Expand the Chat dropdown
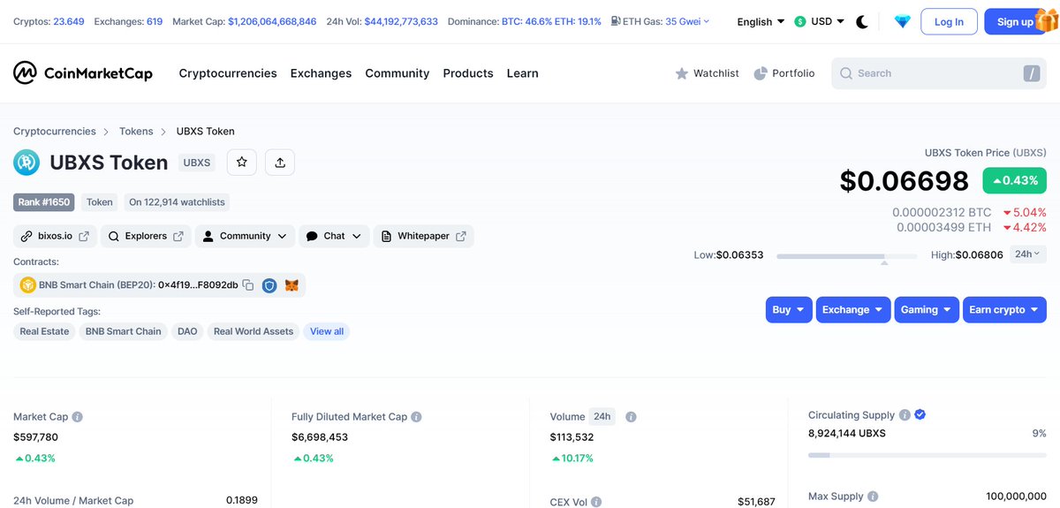The height and width of the screenshot is (508, 1060). click(x=334, y=236)
